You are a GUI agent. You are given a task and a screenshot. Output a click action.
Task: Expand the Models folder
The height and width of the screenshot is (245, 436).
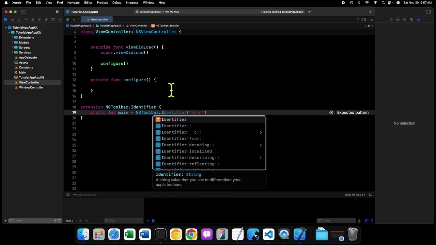point(12,43)
